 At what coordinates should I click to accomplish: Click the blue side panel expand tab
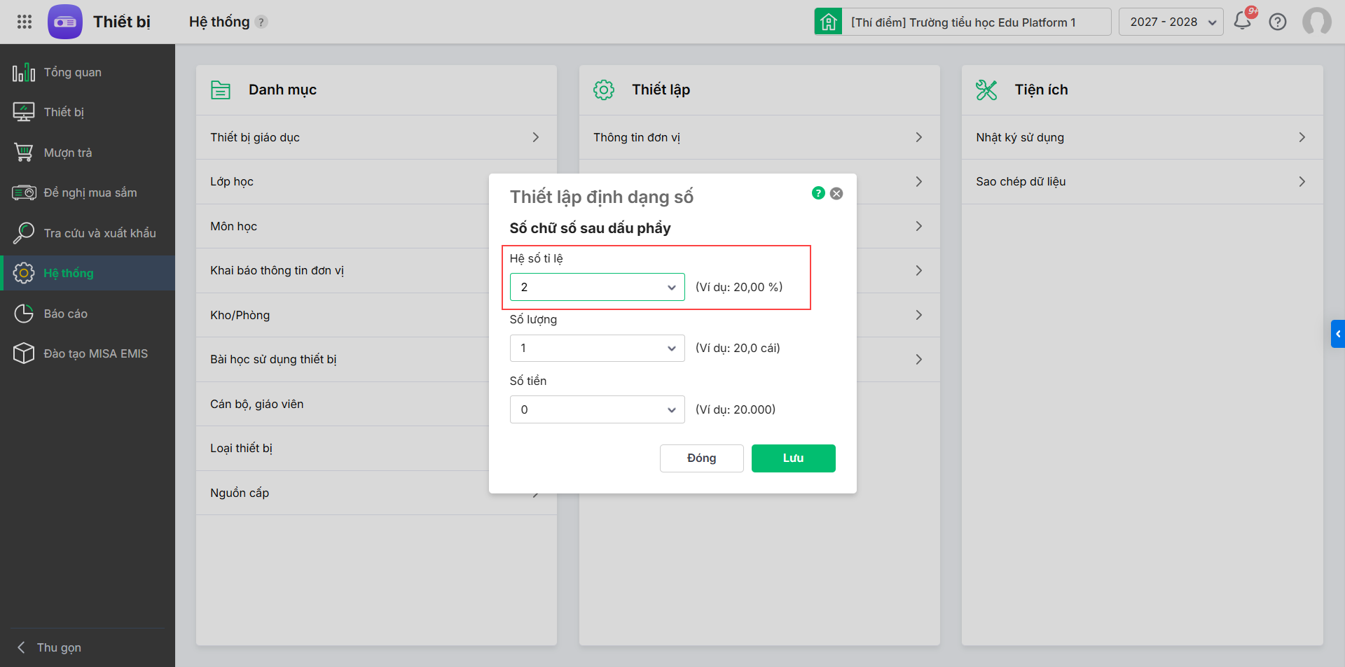tap(1337, 334)
